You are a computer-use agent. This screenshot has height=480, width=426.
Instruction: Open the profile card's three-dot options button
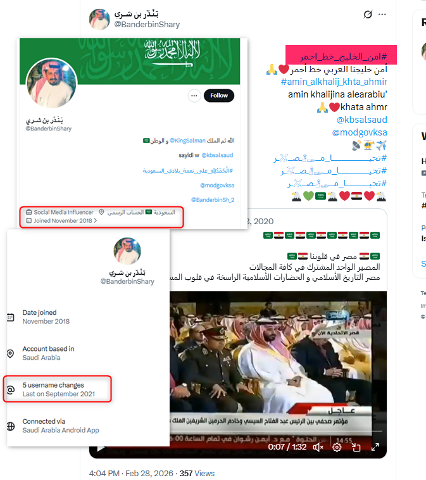click(194, 96)
